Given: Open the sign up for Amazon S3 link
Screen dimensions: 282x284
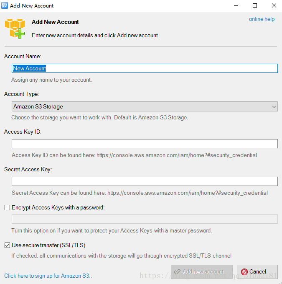Looking at the screenshot, I should pyautogui.click(x=48, y=276).
